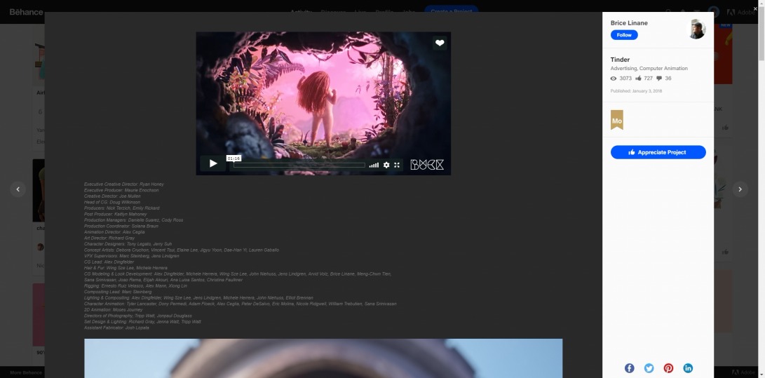Go to the next project arrow

click(x=740, y=189)
